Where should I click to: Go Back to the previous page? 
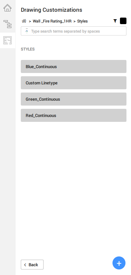32,265
